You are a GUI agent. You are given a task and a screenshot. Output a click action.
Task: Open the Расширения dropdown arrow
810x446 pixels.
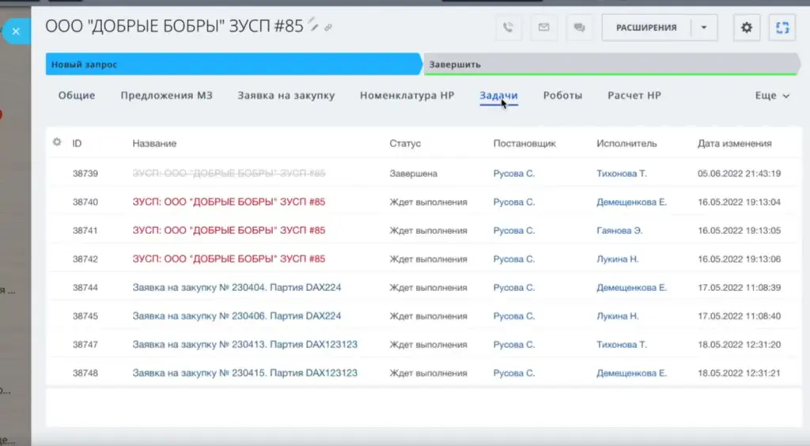pos(704,28)
